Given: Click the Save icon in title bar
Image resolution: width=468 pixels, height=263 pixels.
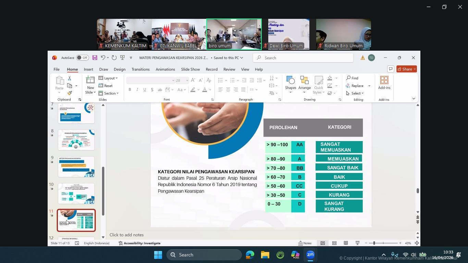Looking at the screenshot, I should tap(95, 58).
